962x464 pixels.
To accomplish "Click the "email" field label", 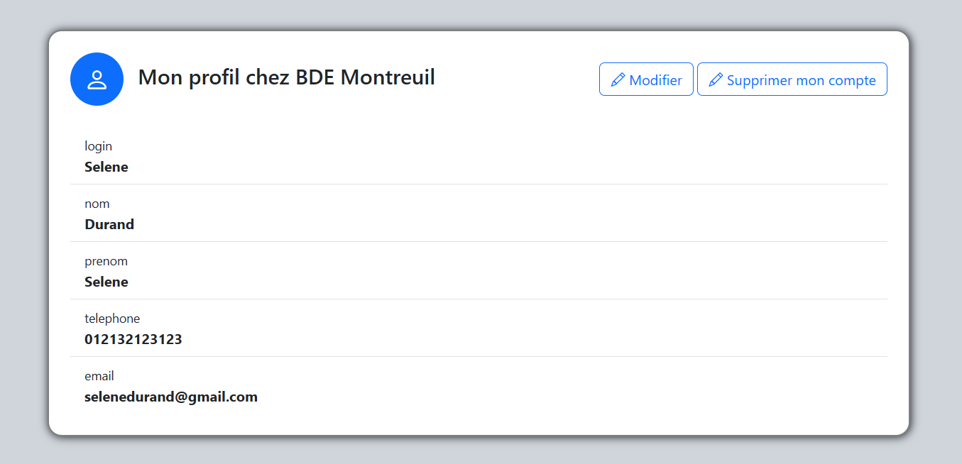I will [99, 376].
